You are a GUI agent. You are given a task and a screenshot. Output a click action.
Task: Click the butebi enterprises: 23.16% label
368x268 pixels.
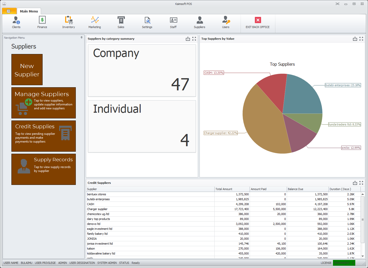tap(343, 85)
